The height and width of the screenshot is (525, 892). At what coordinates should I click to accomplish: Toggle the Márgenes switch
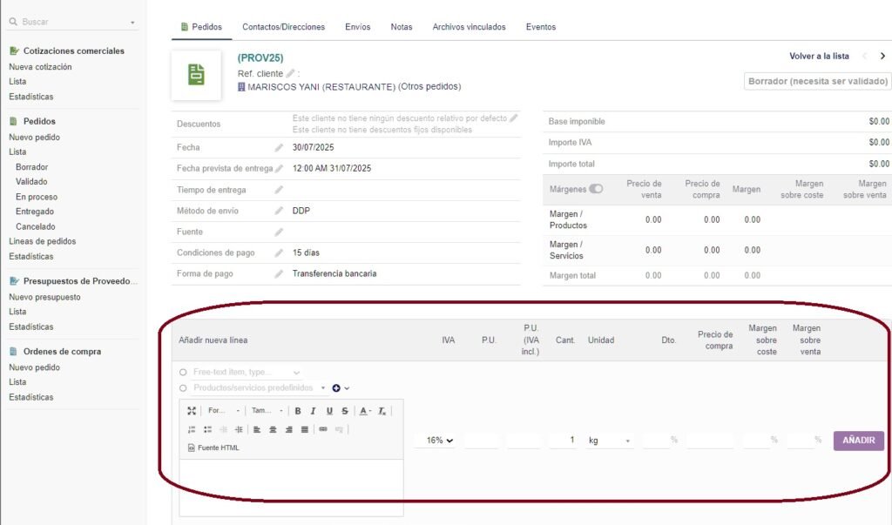click(596, 189)
